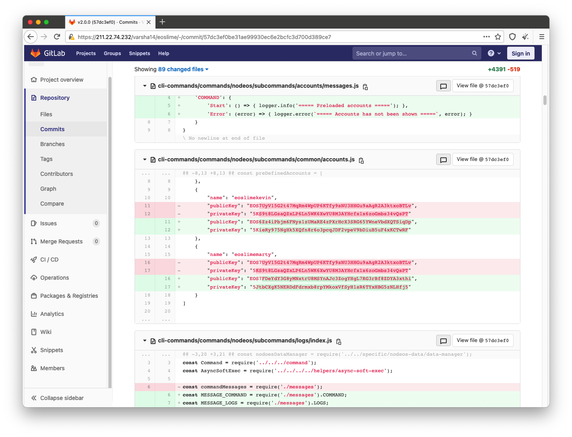Image resolution: width=572 pixels, height=437 pixels.
Task: Open Tags in sidebar
Action: tap(46, 159)
